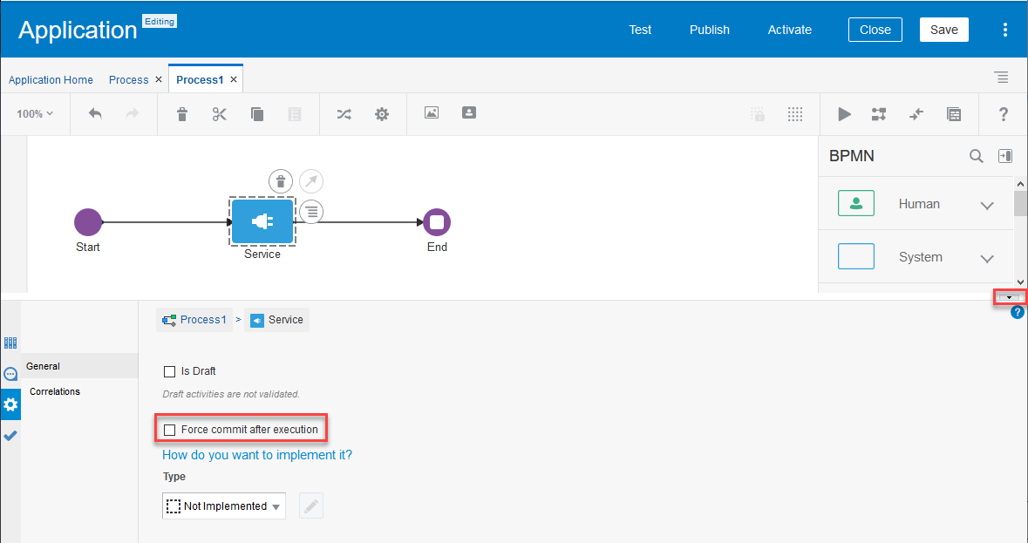Click the trash delete icon in toolbar

click(182, 114)
